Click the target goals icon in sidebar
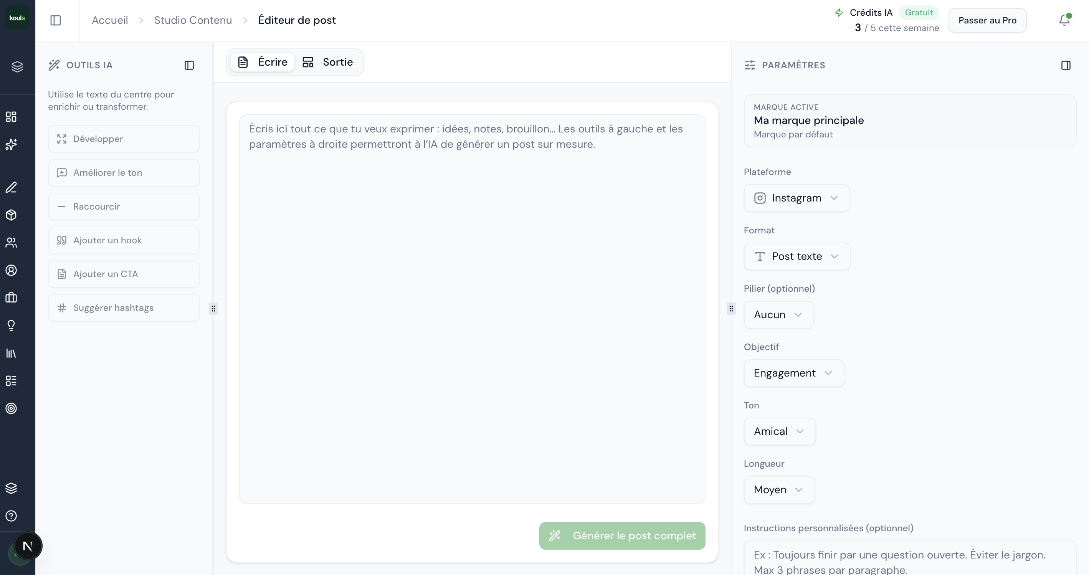Viewport: 1089px width, 575px height. click(x=11, y=408)
